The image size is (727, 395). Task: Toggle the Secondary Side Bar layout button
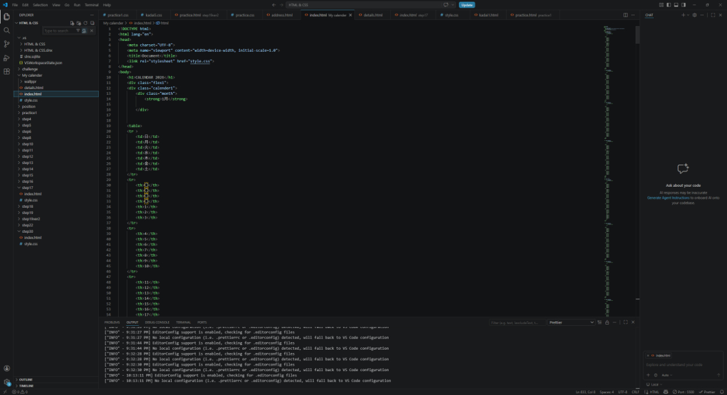(682, 5)
